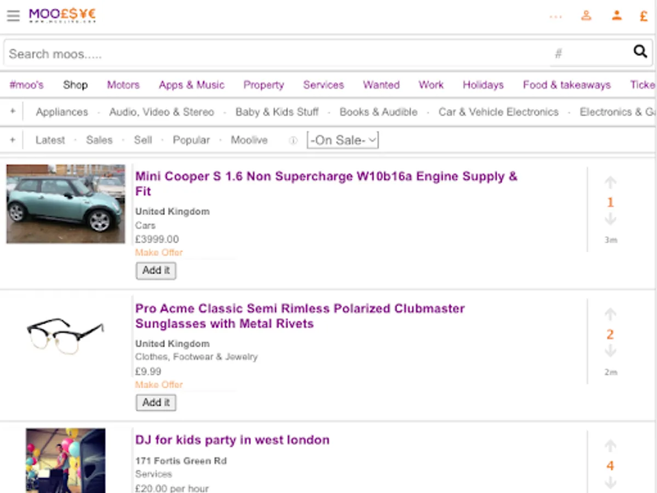Open the Mini Cooper car thumbnail
This screenshot has height=493, width=657.
coord(66,204)
